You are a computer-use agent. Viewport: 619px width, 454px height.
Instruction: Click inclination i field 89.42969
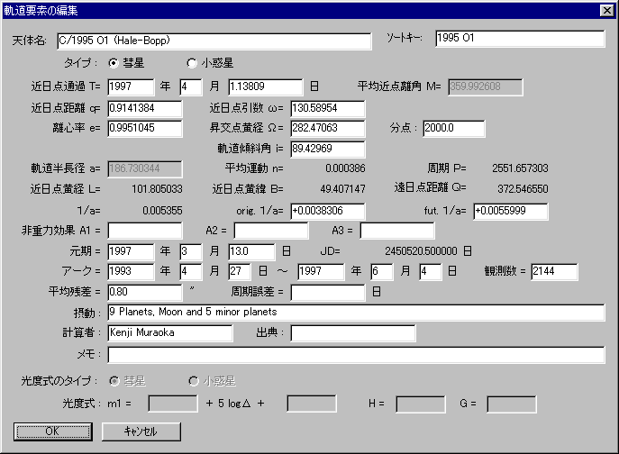(328, 149)
